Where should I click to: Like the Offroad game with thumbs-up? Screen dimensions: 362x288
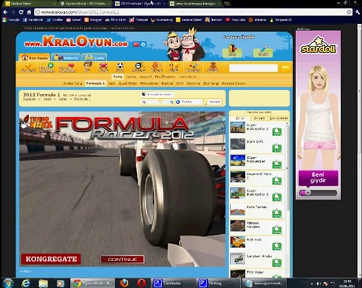(277, 230)
